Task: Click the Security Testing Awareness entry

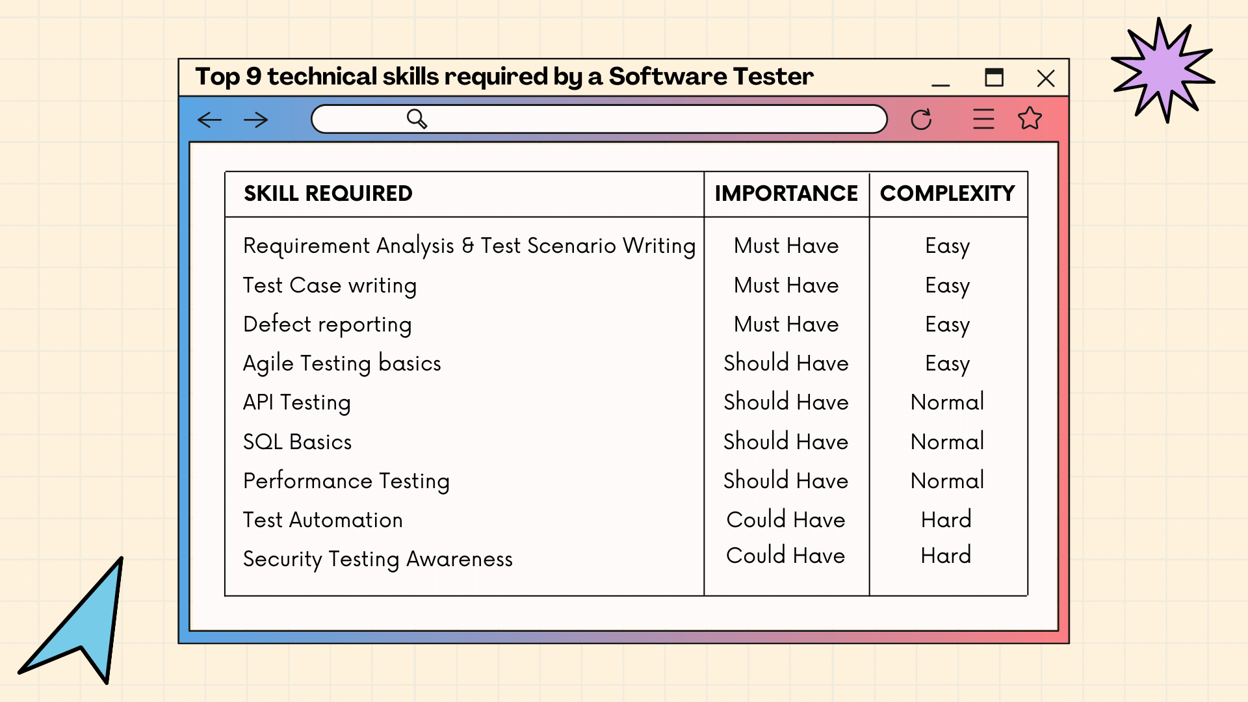Action: tap(378, 559)
